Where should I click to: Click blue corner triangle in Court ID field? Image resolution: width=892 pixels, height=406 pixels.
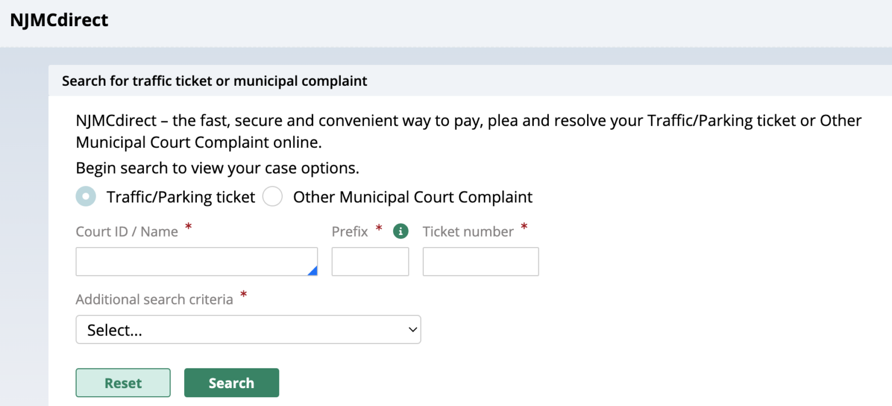point(312,270)
